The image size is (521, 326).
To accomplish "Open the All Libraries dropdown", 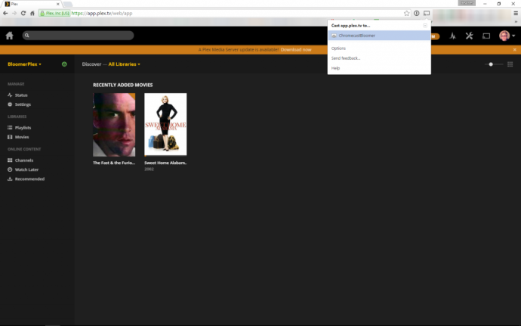I will (124, 64).
